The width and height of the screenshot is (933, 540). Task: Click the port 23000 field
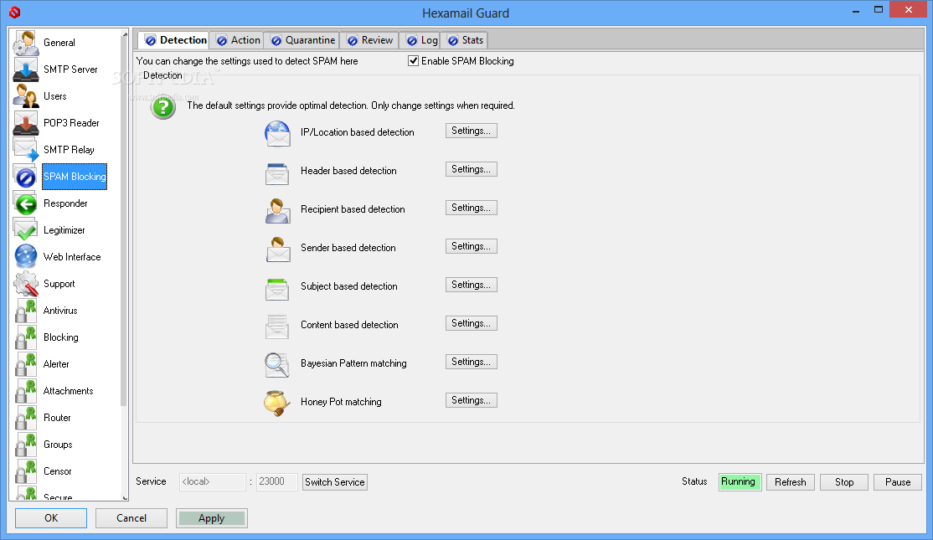point(276,481)
